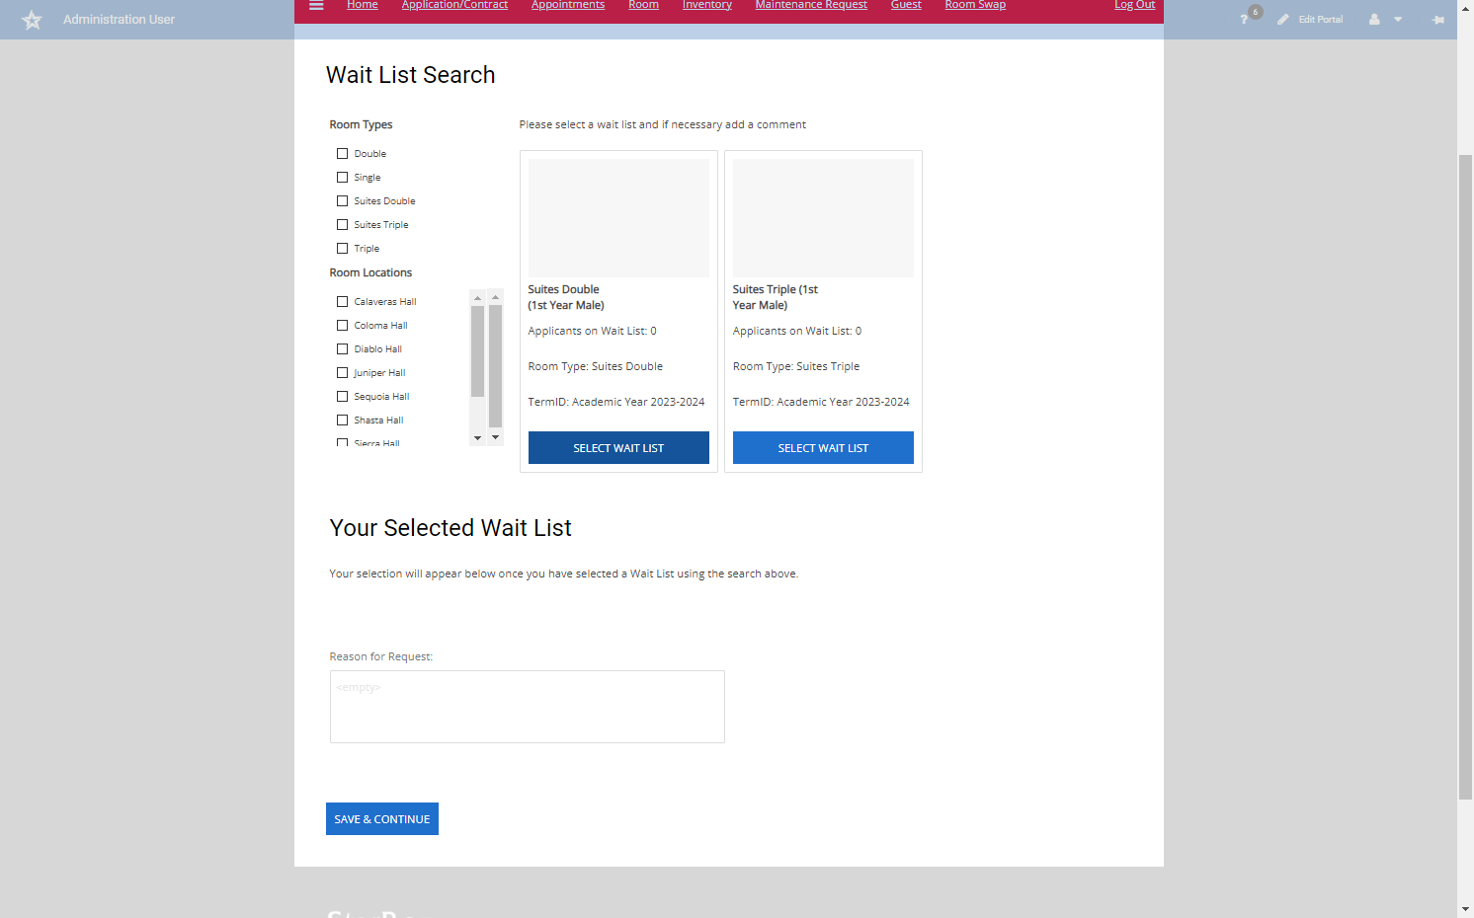Click Administration User label
This screenshot has height=918, width=1474.
point(119,20)
